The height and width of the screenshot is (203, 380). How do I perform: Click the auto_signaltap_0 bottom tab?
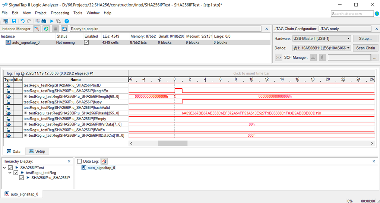[x=22, y=194]
